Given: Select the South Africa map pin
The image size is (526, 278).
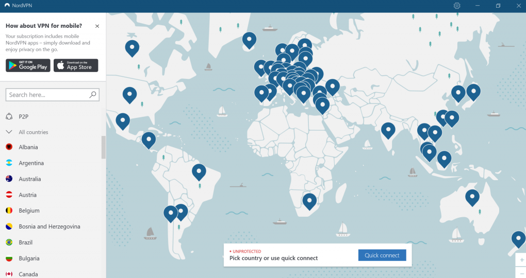Looking at the screenshot, I should pyautogui.click(x=309, y=202).
